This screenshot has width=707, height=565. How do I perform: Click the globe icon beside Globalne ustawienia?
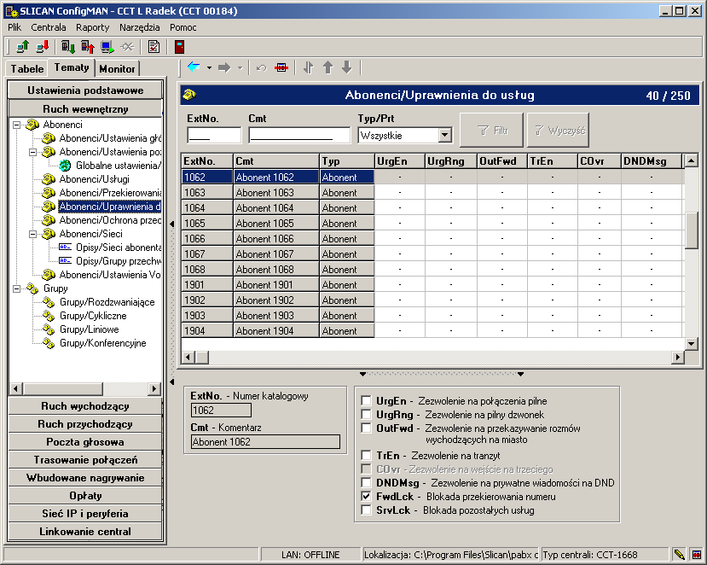pyautogui.click(x=66, y=166)
